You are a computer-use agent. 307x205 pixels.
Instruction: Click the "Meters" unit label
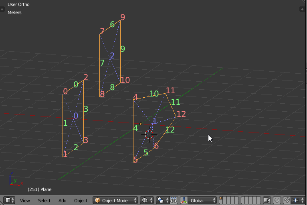click(x=14, y=12)
